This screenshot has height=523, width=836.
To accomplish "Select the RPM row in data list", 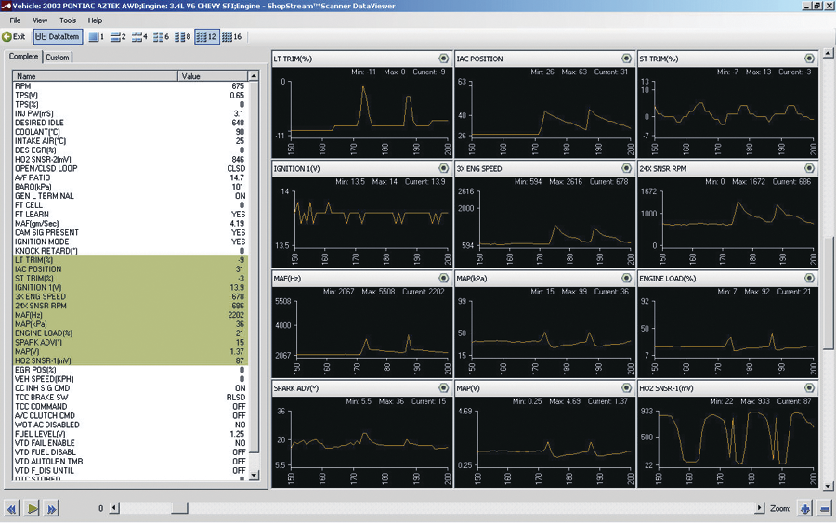I will pos(93,86).
